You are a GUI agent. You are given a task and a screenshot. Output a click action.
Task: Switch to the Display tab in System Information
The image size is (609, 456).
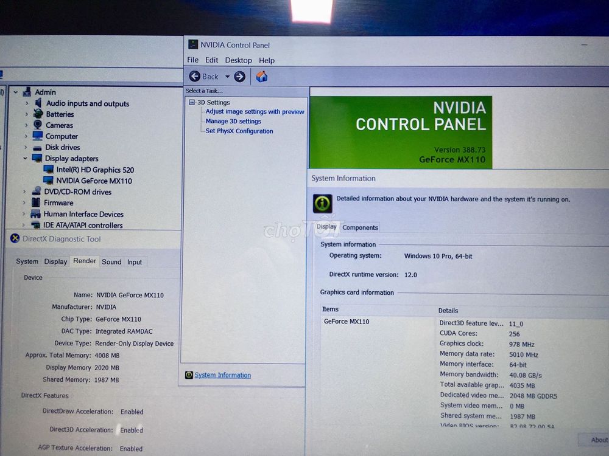coord(326,227)
